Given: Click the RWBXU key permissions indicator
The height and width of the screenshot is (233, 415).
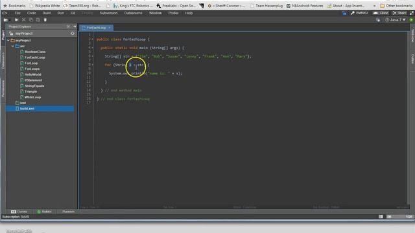Looking at the screenshot, I should (359, 13).
